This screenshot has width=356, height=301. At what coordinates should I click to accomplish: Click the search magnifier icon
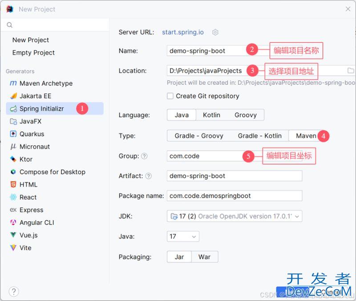[9, 25]
